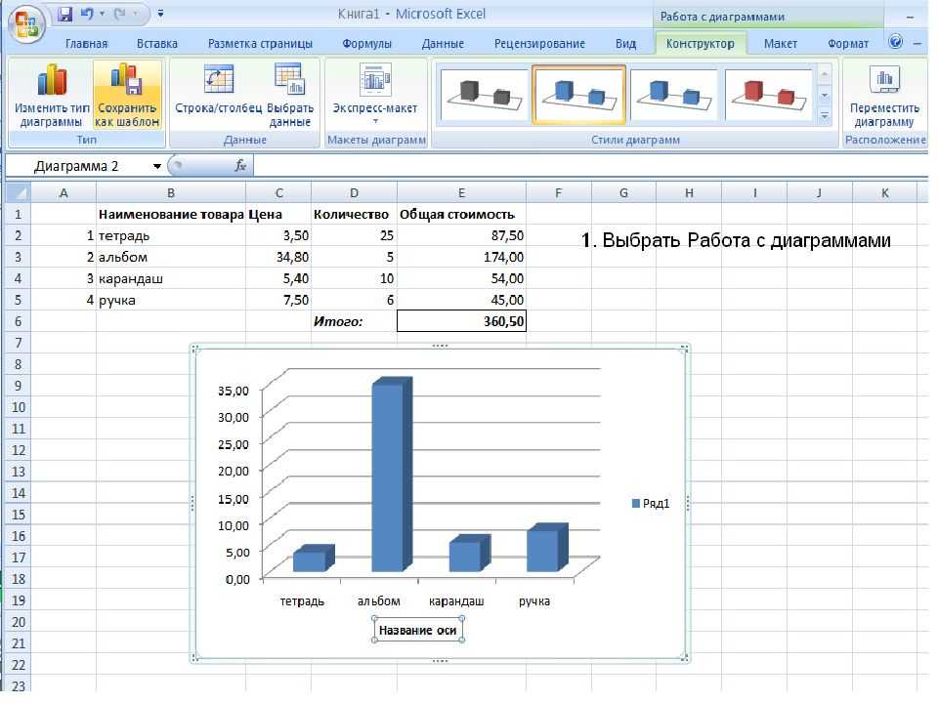
Task: Click inside the formula bar
Action: [589, 166]
